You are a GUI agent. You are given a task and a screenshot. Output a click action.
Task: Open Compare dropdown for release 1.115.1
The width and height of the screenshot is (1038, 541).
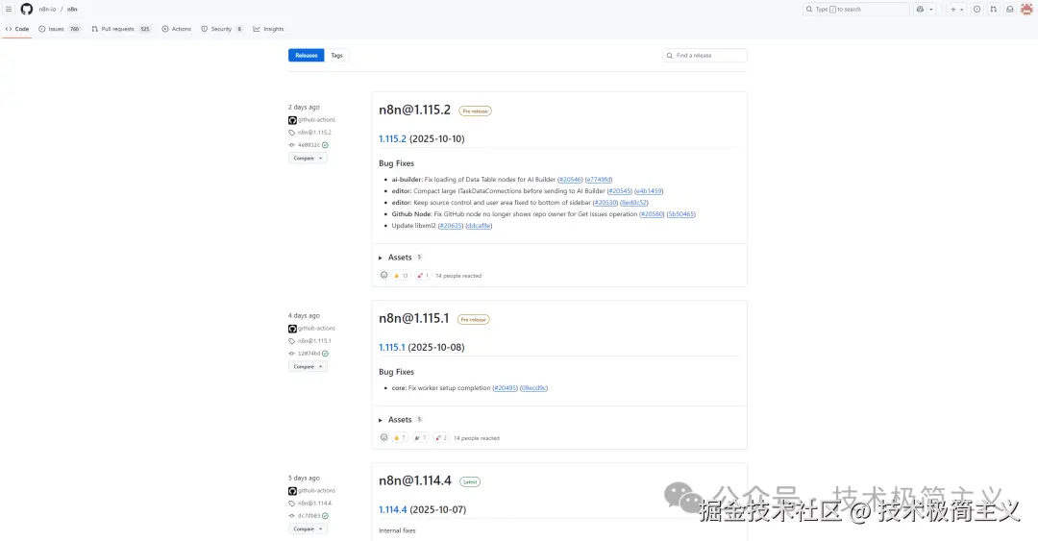308,367
